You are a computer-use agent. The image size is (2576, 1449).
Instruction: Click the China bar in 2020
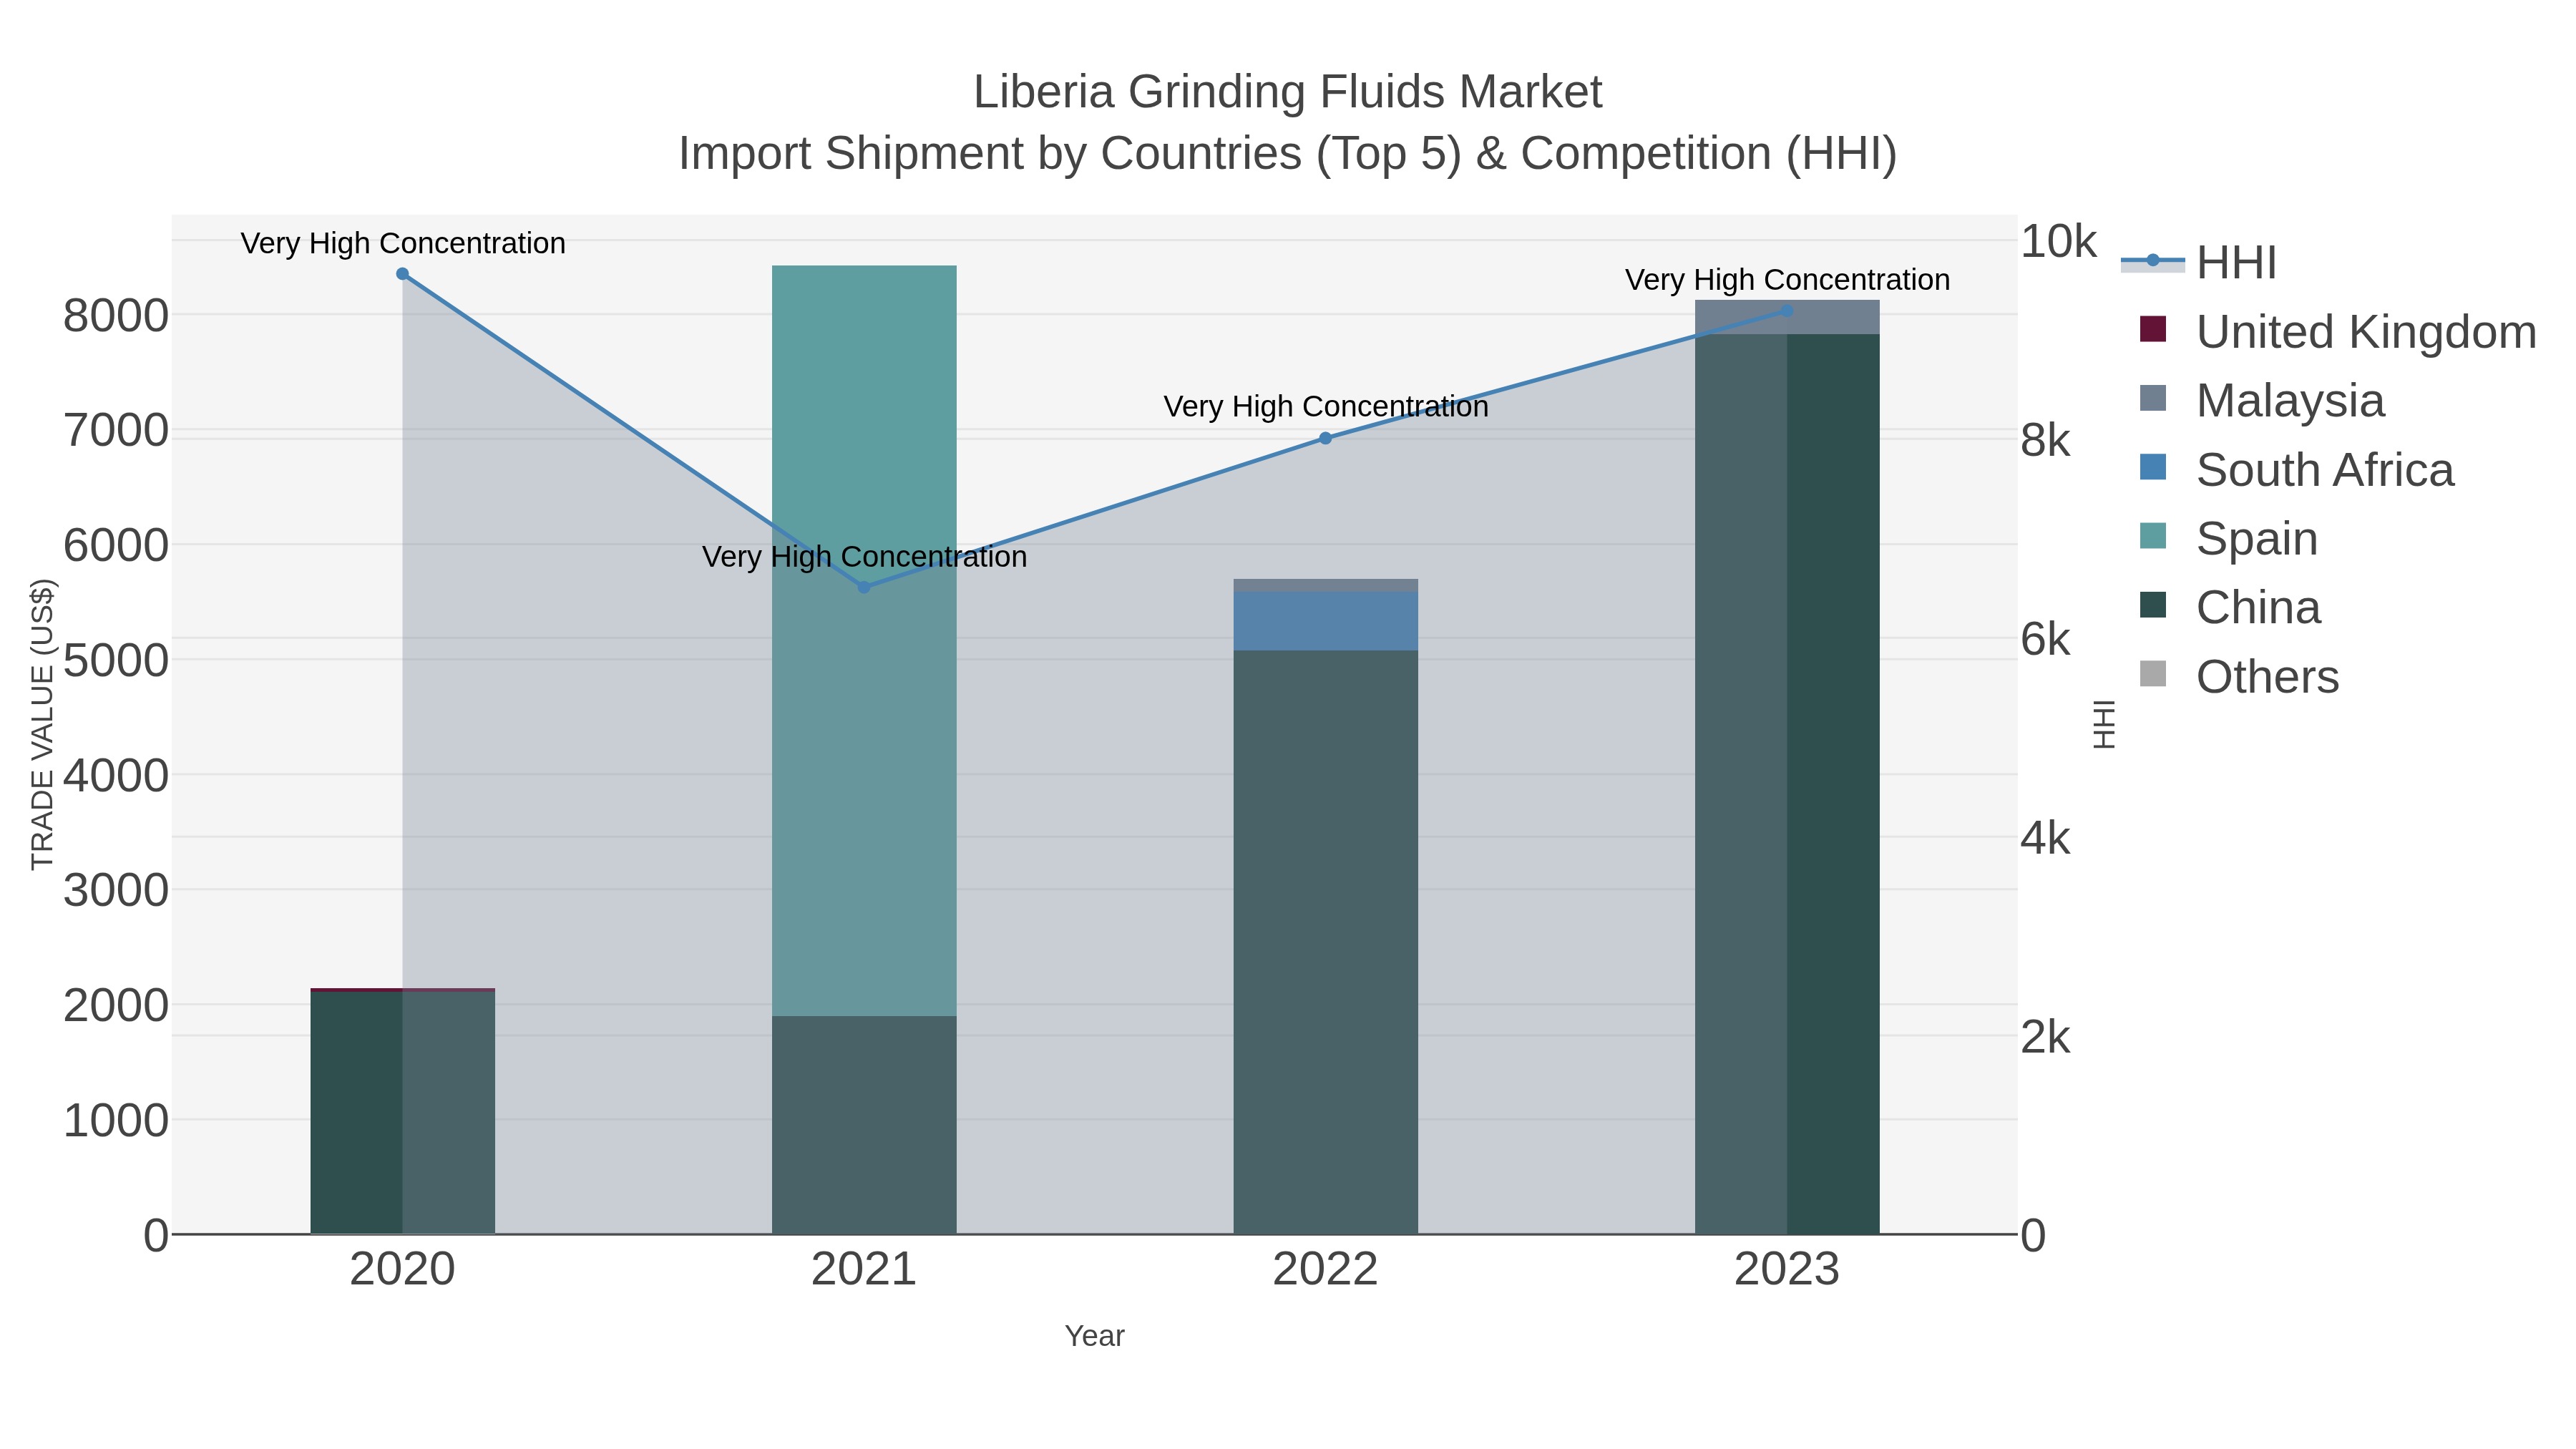(402, 1112)
